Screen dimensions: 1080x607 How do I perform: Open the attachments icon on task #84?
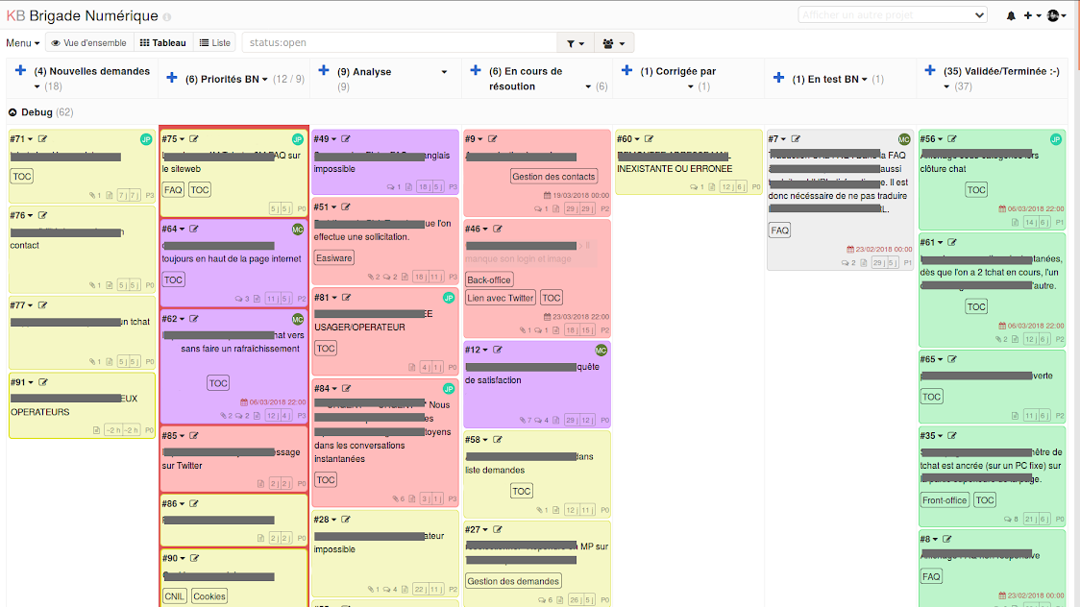pyautogui.click(x=395, y=499)
